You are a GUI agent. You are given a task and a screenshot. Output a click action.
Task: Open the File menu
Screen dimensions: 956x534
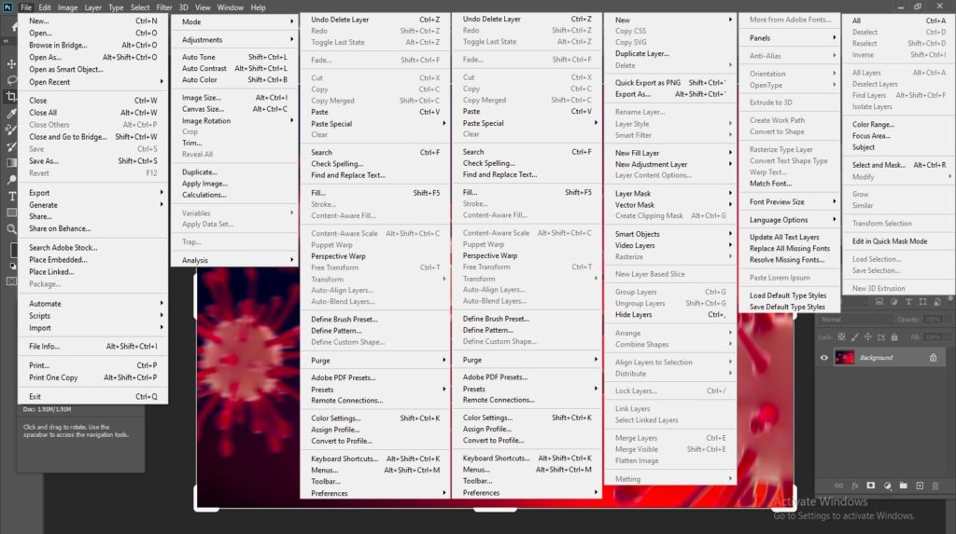click(25, 7)
